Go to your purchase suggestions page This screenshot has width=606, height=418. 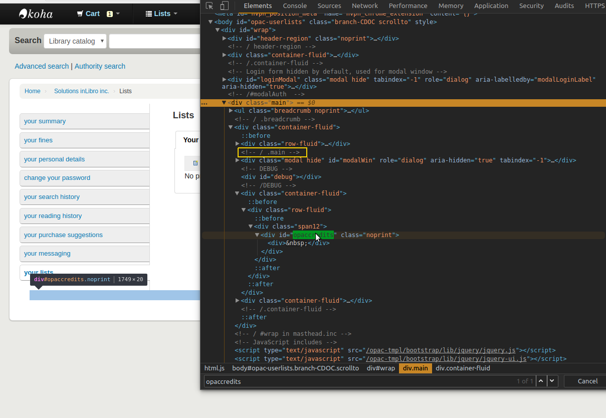click(x=63, y=235)
